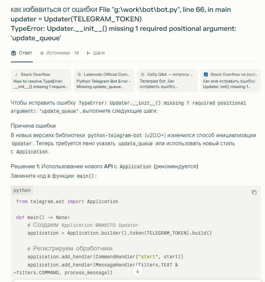The height and width of the screenshot is (282, 265).
Task: Click the python language label on the code block
Action: coord(22,190)
